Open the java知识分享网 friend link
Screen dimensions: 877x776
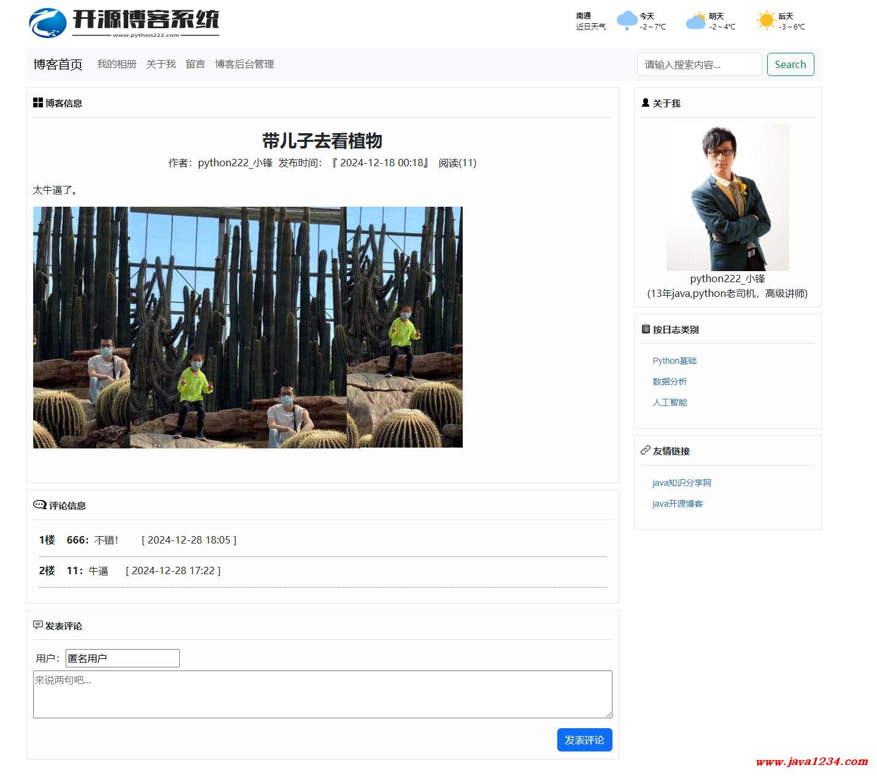click(682, 483)
